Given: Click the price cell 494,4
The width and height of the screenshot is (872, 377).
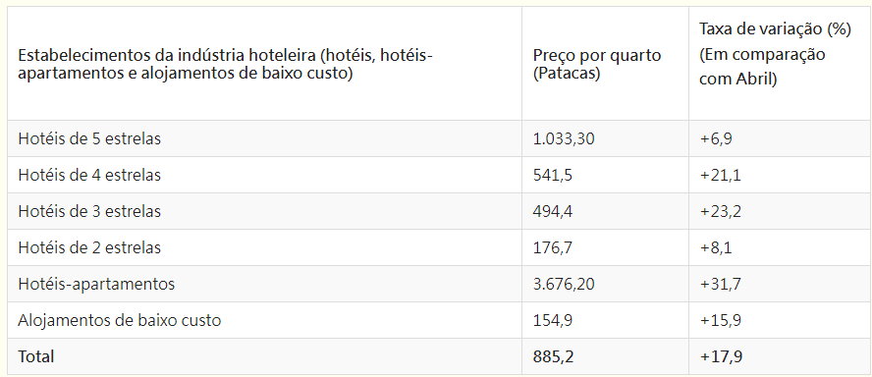Looking at the screenshot, I should coord(553,211).
